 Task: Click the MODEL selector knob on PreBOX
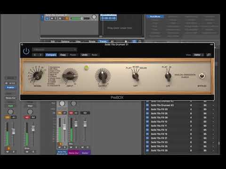(37, 76)
